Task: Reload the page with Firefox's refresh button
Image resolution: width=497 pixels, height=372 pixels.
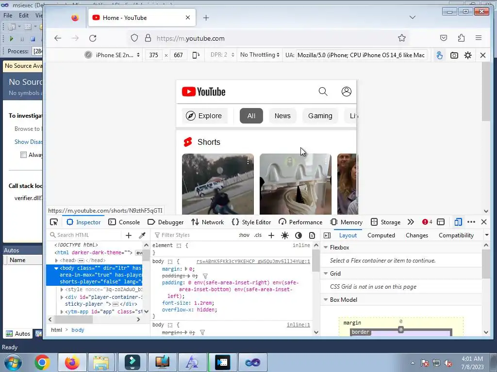Action: (93, 38)
